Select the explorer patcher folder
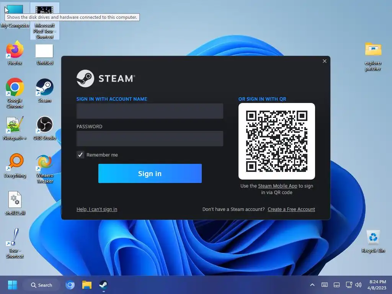This screenshot has width=392, height=294. [373, 57]
